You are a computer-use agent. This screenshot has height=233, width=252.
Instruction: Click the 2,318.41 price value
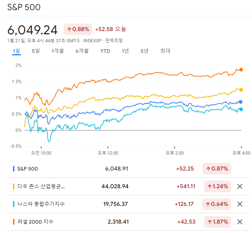(x=118, y=222)
